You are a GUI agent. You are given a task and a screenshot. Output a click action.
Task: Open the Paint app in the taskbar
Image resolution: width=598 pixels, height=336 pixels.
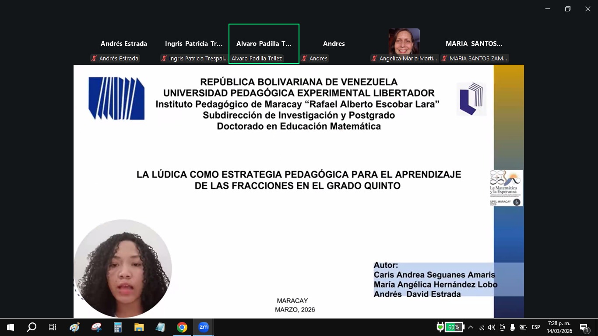tap(75, 327)
